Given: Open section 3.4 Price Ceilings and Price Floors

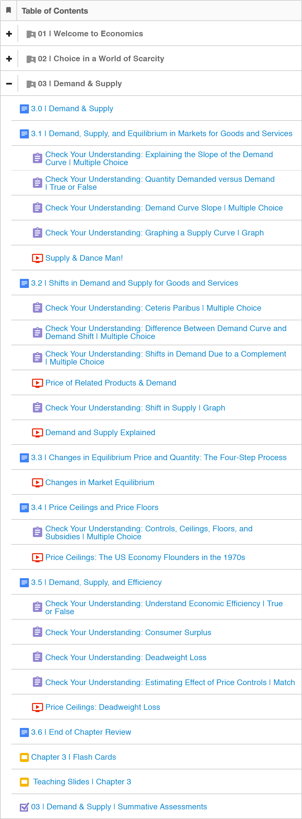Looking at the screenshot, I should pyautogui.click(x=103, y=508).
